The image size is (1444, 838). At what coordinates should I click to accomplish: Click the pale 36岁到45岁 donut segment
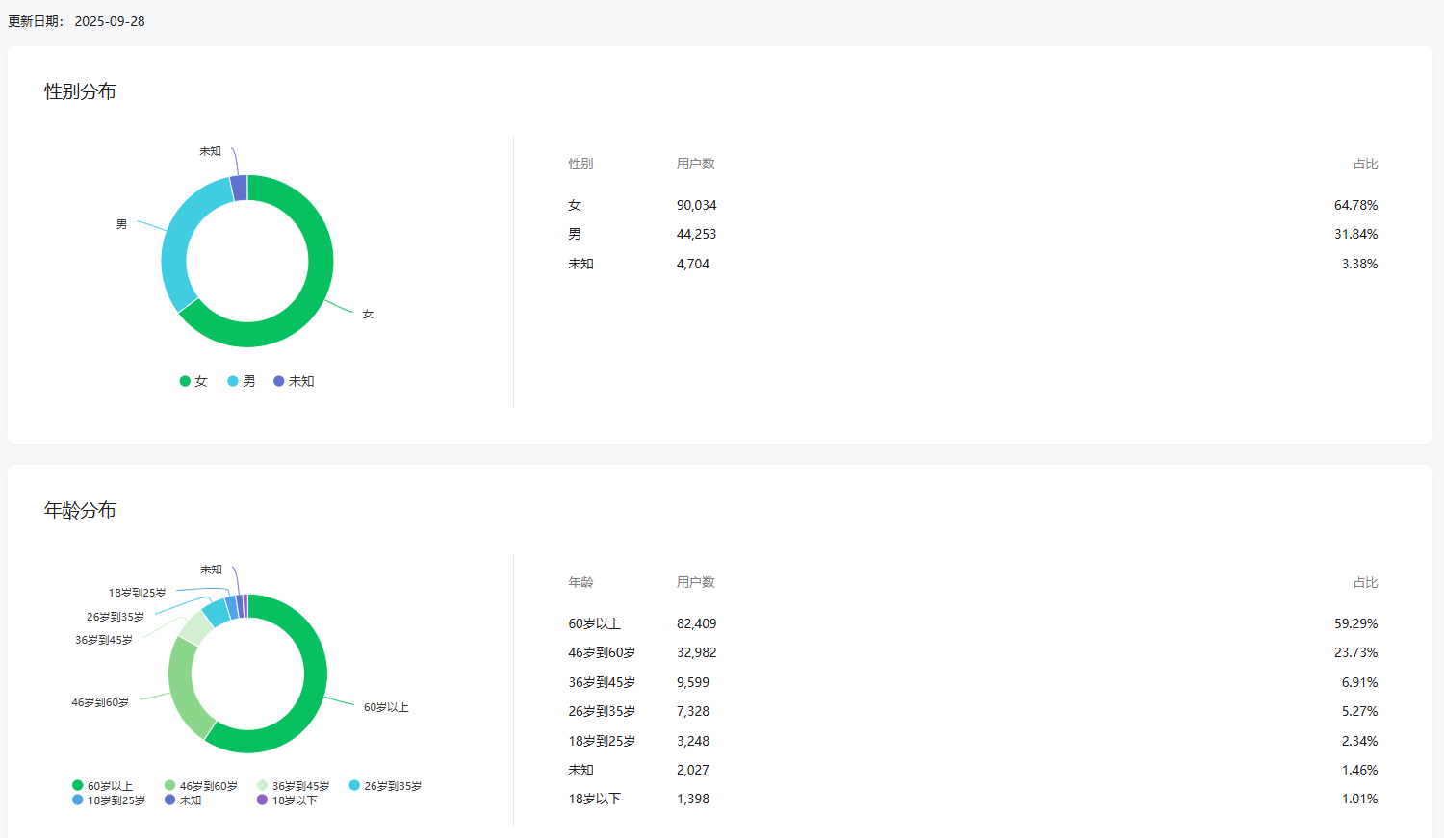pyautogui.click(x=195, y=627)
